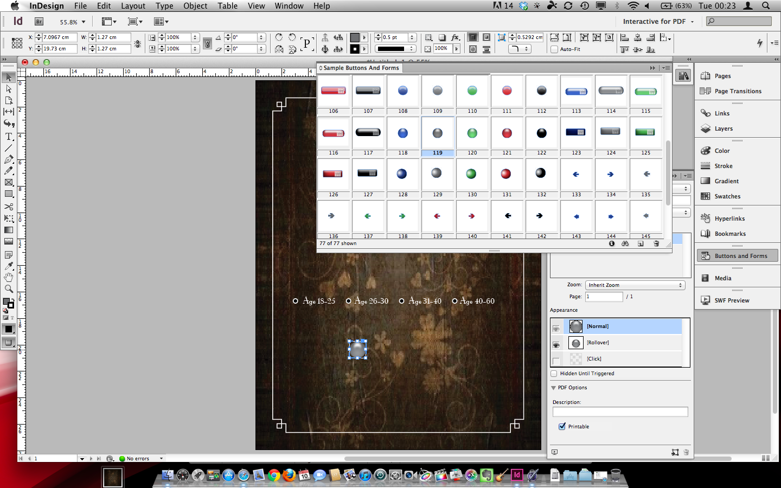
Task: Open the Object menu
Action: tap(195, 6)
